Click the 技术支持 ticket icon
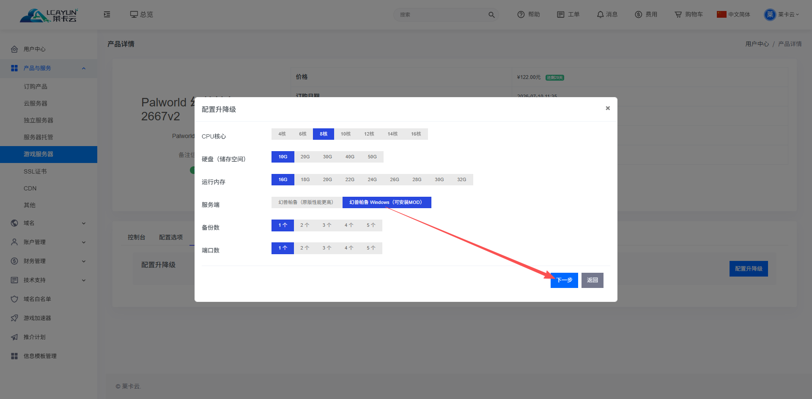This screenshot has height=399, width=812. [x=14, y=280]
